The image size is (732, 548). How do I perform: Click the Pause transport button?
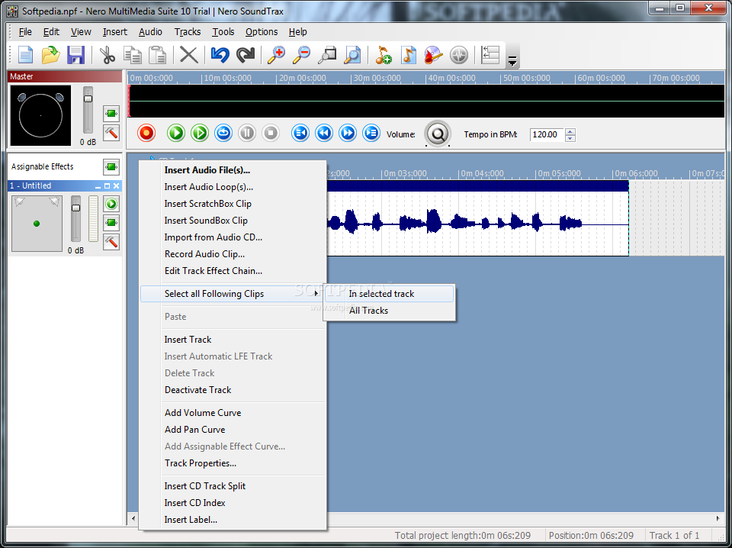click(x=247, y=134)
